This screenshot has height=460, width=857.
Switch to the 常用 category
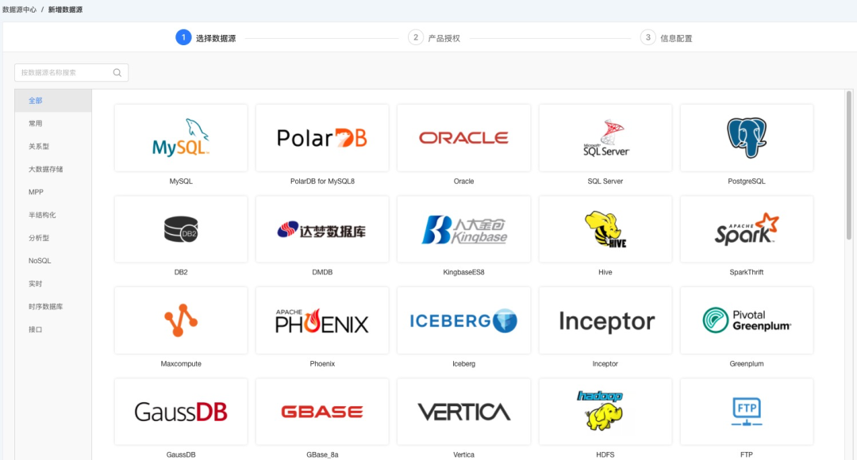(53, 124)
